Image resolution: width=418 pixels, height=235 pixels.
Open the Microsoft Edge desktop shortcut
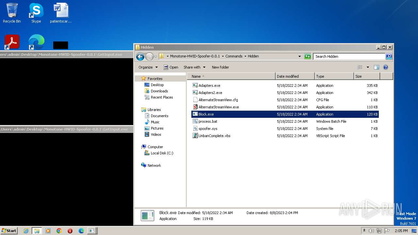tap(36, 42)
